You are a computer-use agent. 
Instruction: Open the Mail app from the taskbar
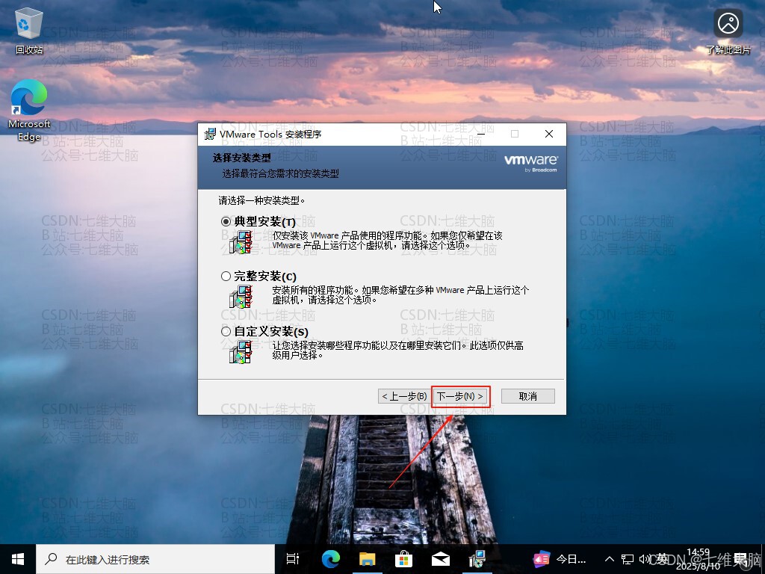[440, 558]
